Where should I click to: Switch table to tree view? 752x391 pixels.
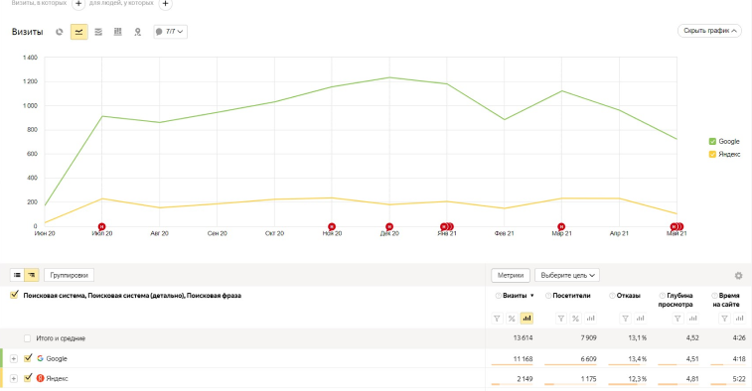pos(31,275)
